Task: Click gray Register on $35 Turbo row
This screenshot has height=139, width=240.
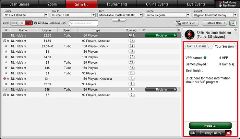Action: 161,89
